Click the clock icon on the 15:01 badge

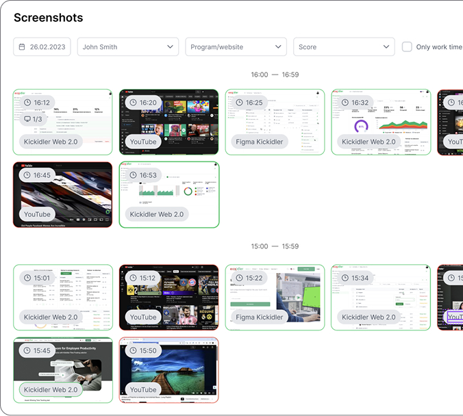pyautogui.click(x=27, y=278)
